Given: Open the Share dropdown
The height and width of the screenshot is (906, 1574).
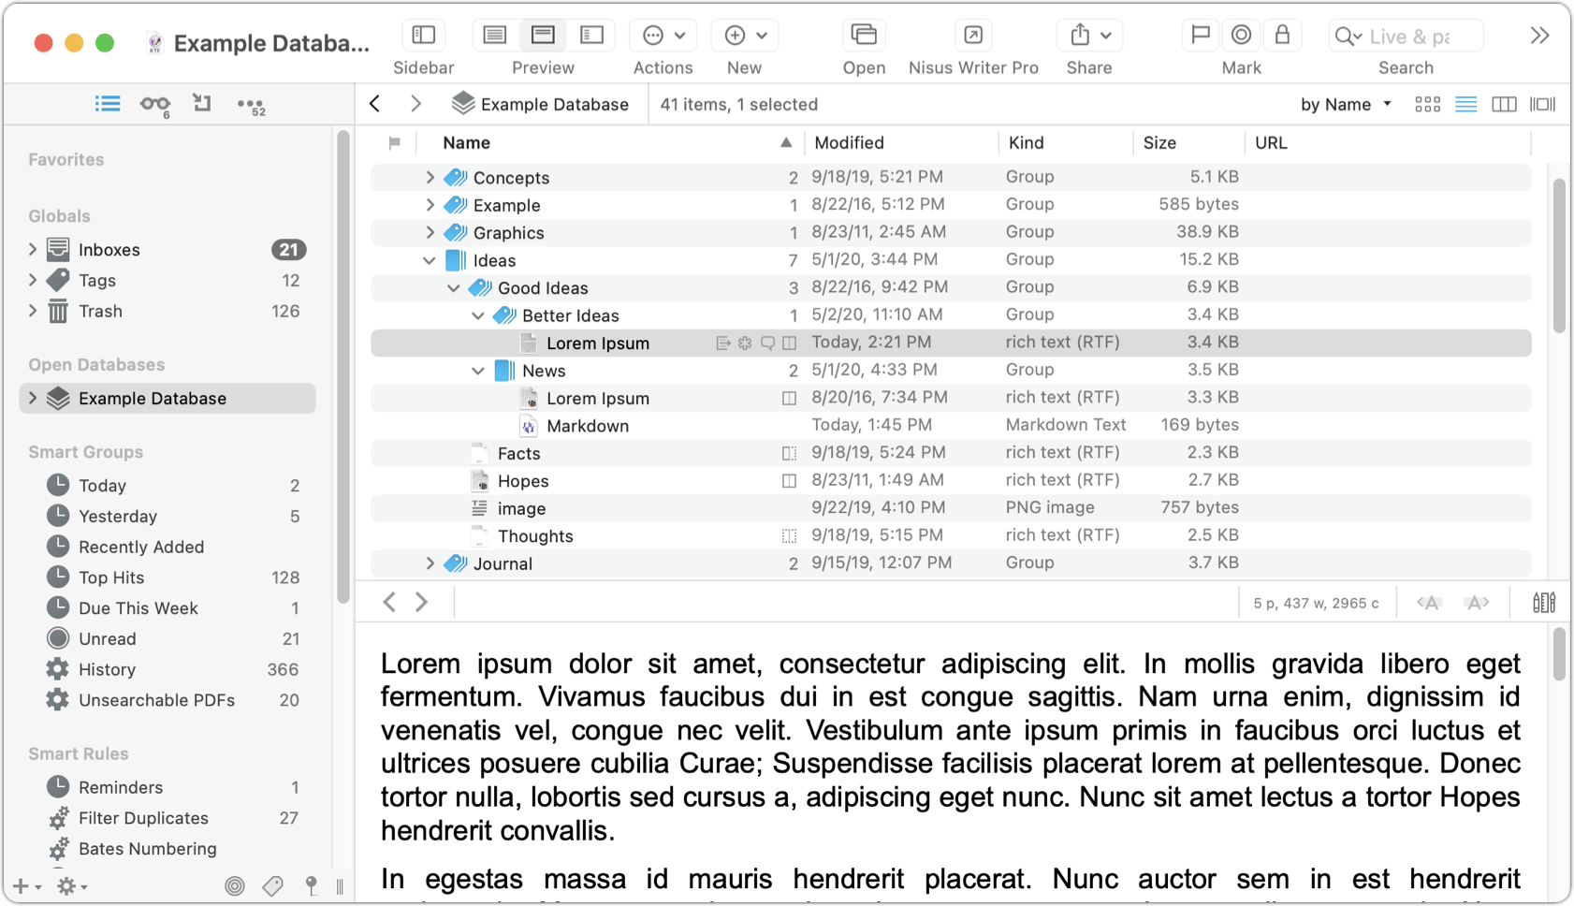Looking at the screenshot, I should [1089, 36].
